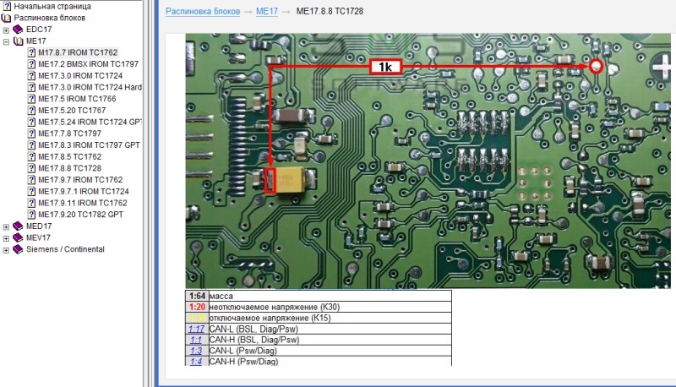Open ME17.7.8 TC1797 pinout page
The width and height of the screenshot is (676, 387).
[x=69, y=134]
